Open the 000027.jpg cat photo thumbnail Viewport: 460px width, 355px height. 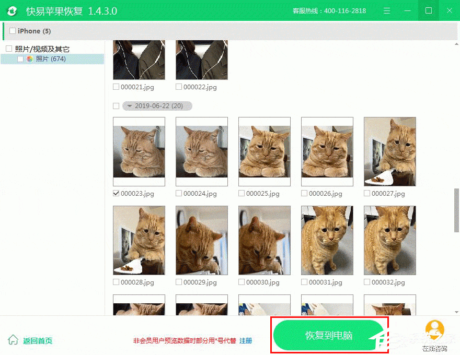click(x=390, y=152)
